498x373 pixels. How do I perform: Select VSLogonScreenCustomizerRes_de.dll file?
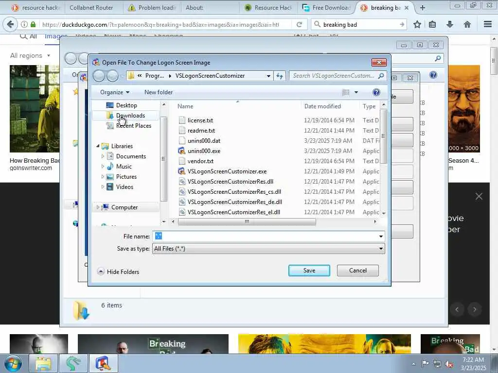coord(235,202)
